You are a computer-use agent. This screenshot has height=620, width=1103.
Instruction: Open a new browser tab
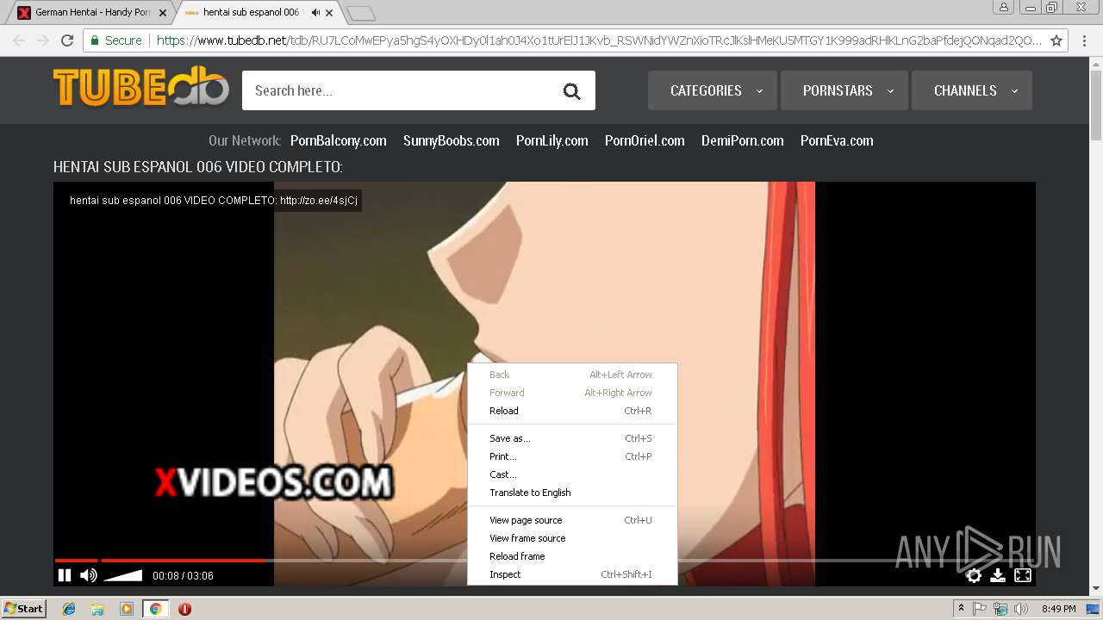click(360, 13)
